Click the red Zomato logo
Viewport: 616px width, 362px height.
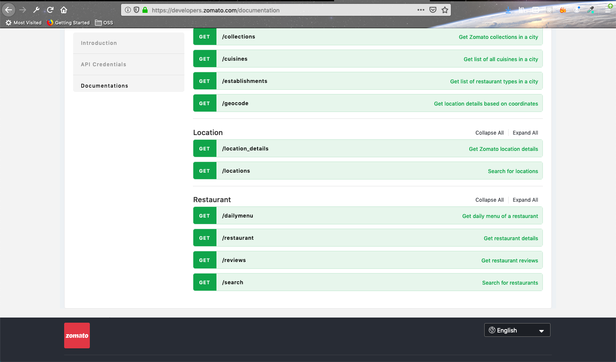77,336
